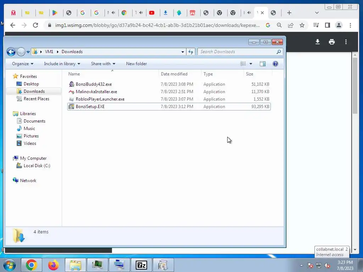The height and width of the screenshot is (272, 363).
Task: Open Recent Places in navigation pane
Action: (x=37, y=98)
